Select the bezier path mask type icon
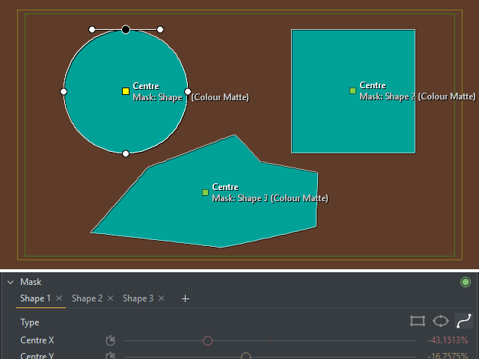The image size is (479, 359). click(464, 321)
